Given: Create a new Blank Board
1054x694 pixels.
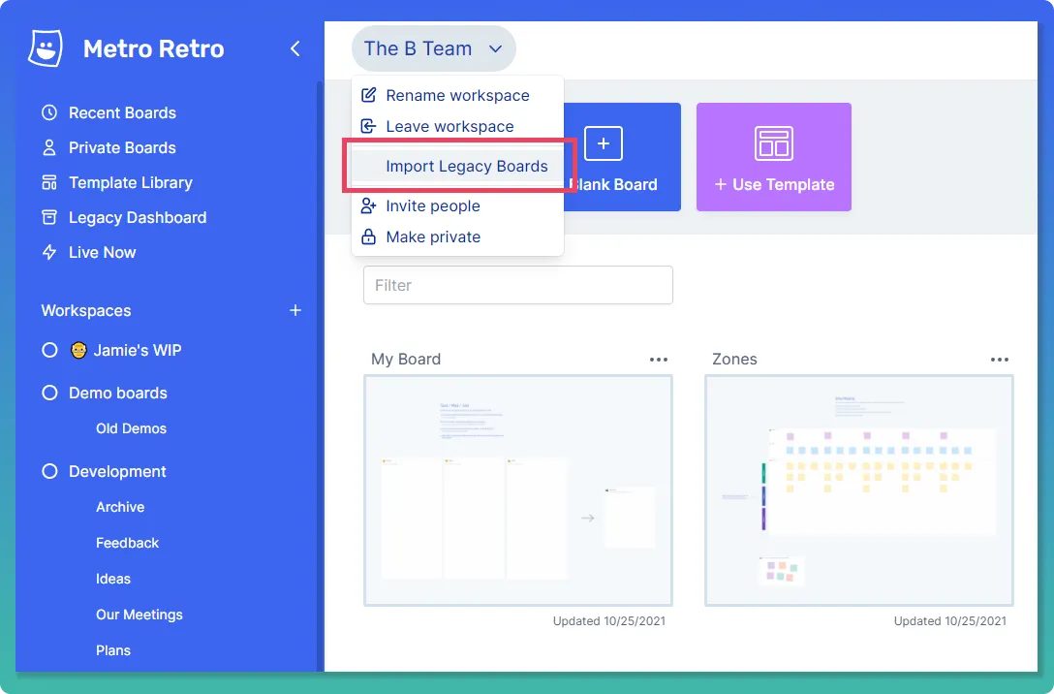Looking at the screenshot, I should (622, 157).
